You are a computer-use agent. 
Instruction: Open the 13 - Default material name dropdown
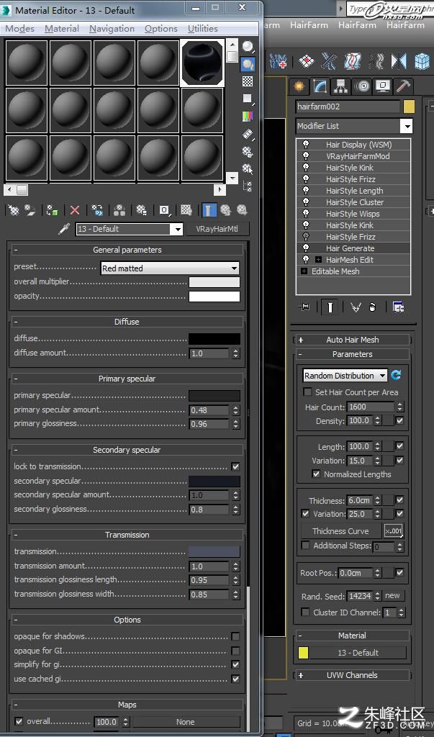pyautogui.click(x=130, y=229)
